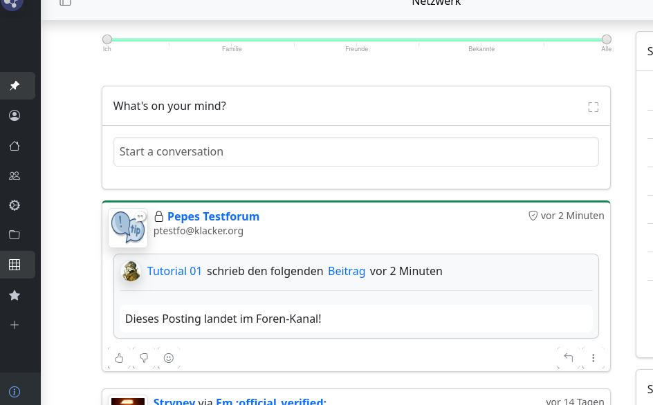Open the info icon at sidebar bottom
The image size is (653, 405).
pos(15,390)
